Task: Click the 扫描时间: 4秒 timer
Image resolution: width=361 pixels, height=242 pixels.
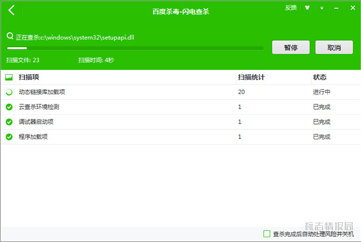Action: tap(96, 60)
